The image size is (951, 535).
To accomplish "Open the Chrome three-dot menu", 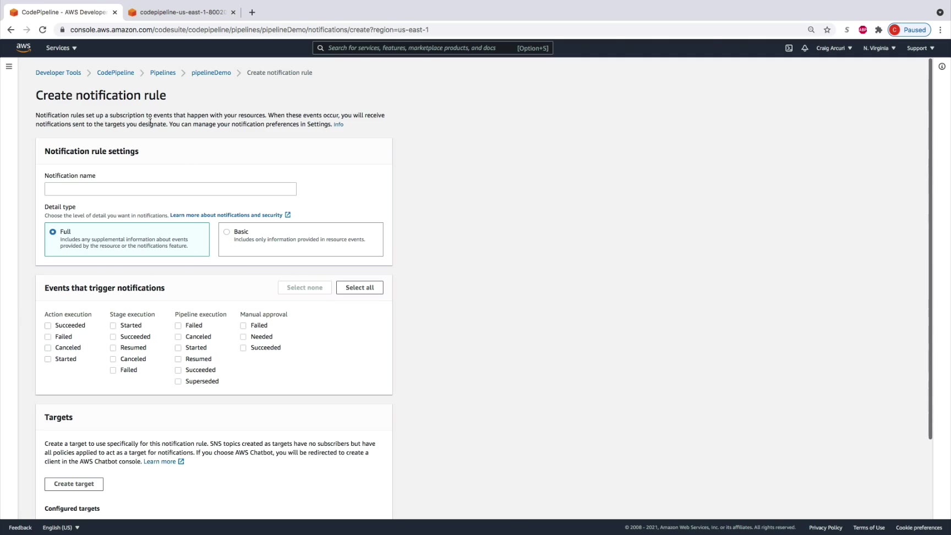I will tap(941, 30).
